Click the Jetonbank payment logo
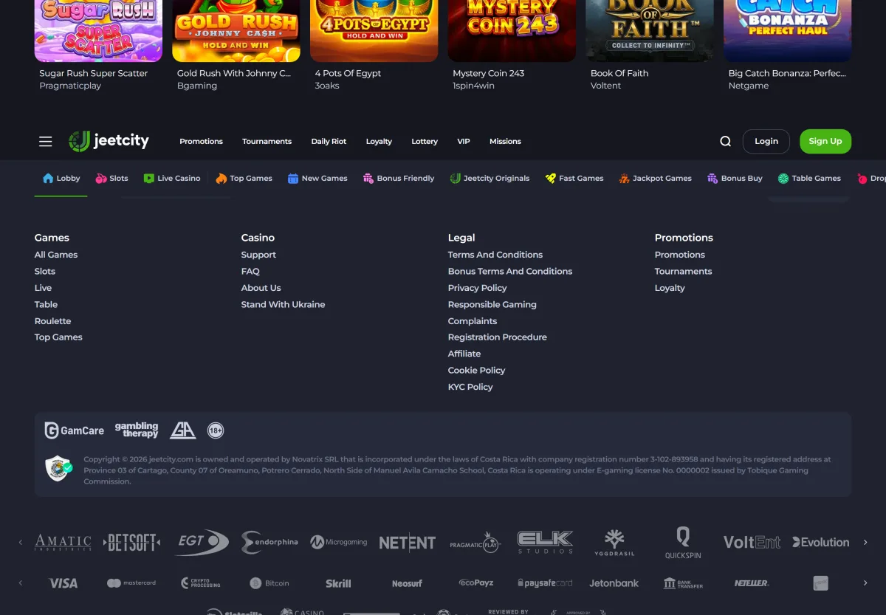 (x=614, y=583)
